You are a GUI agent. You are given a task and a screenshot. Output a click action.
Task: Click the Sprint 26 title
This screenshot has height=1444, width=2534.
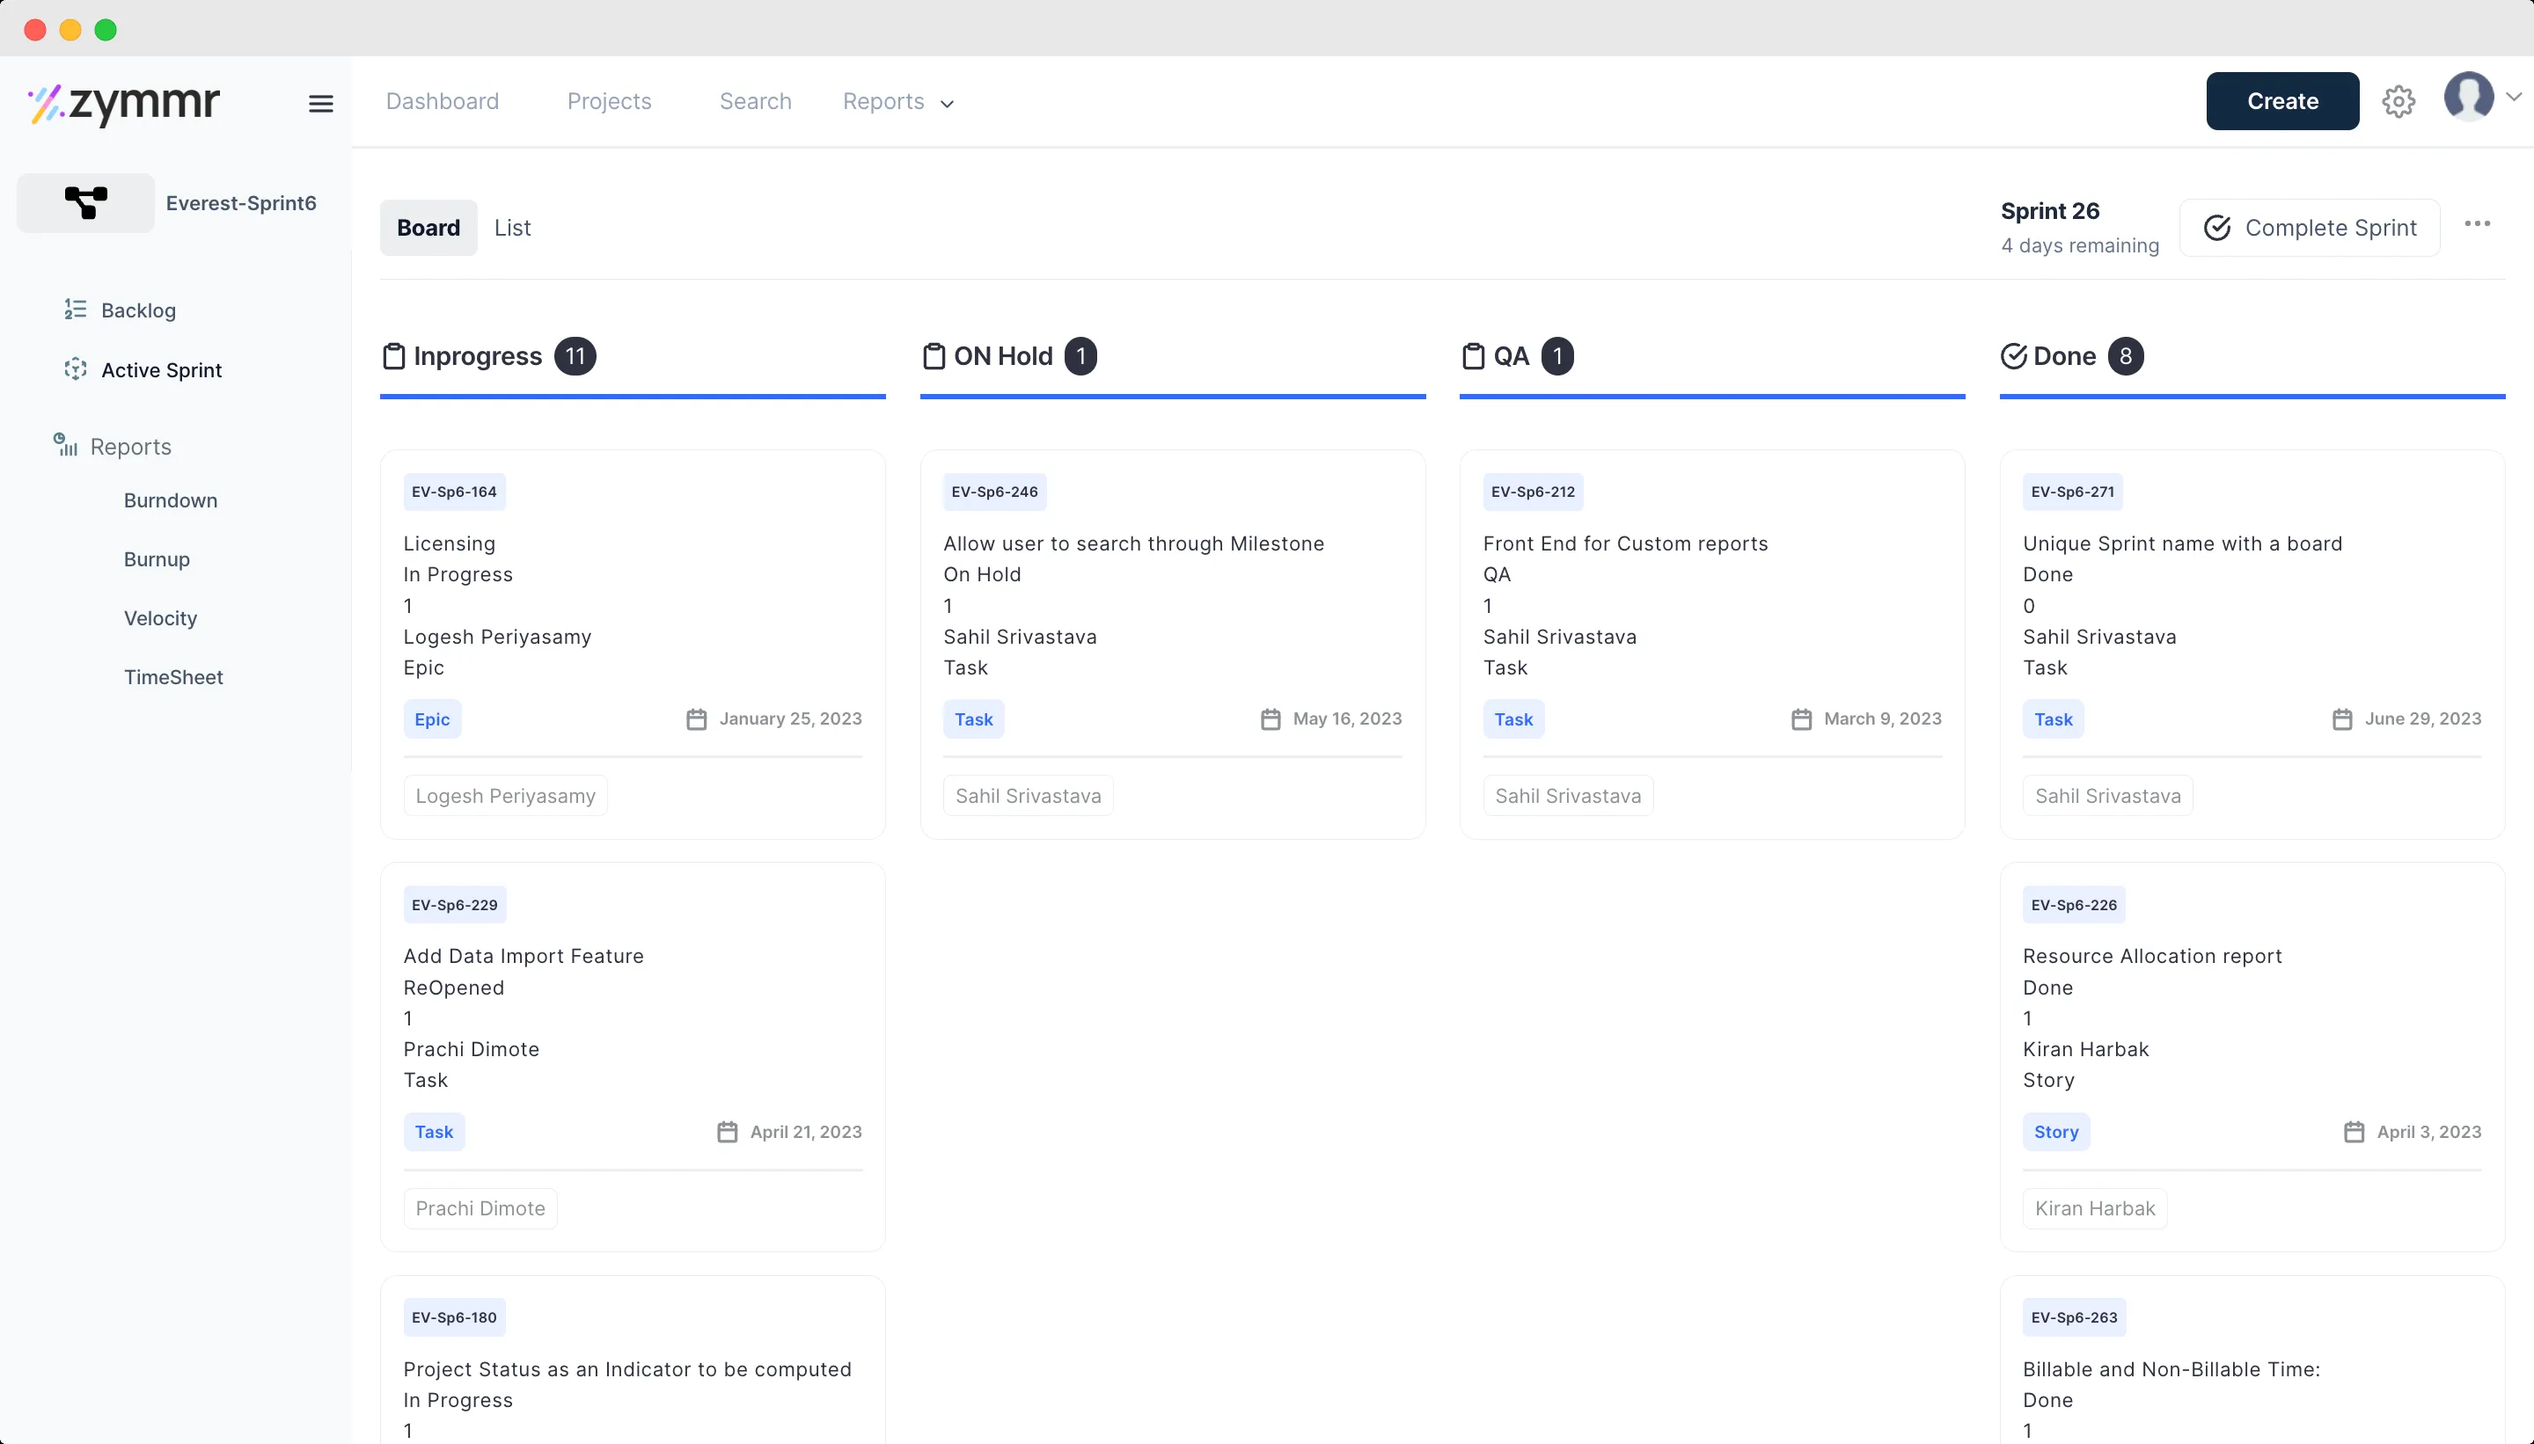pyautogui.click(x=2050, y=210)
